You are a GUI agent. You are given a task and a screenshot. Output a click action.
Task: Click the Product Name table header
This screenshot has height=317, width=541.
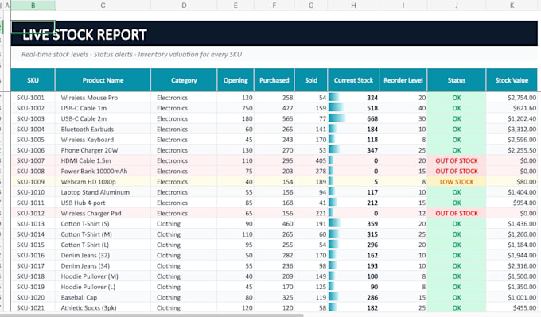[x=103, y=80]
